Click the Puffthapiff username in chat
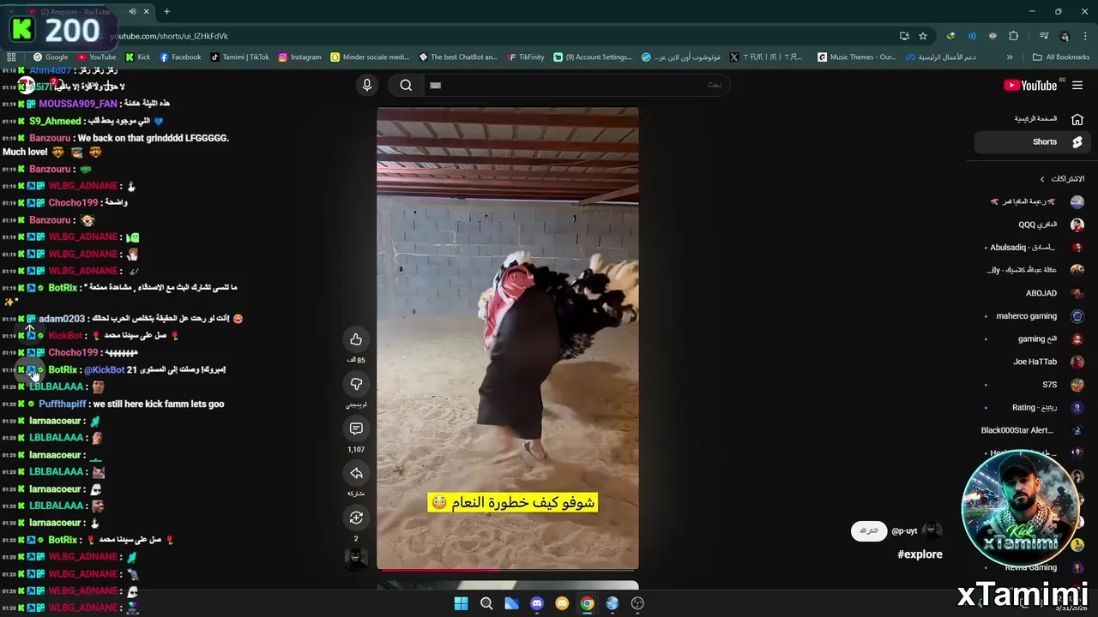The image size is (1098, 617). pyautogui.click(x=63, y=404)
